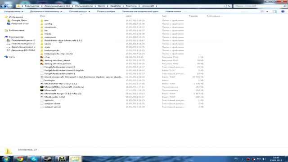Click the Forward navigation arrow
Viewport: 288px width, 162px height.
coord(10,6)
